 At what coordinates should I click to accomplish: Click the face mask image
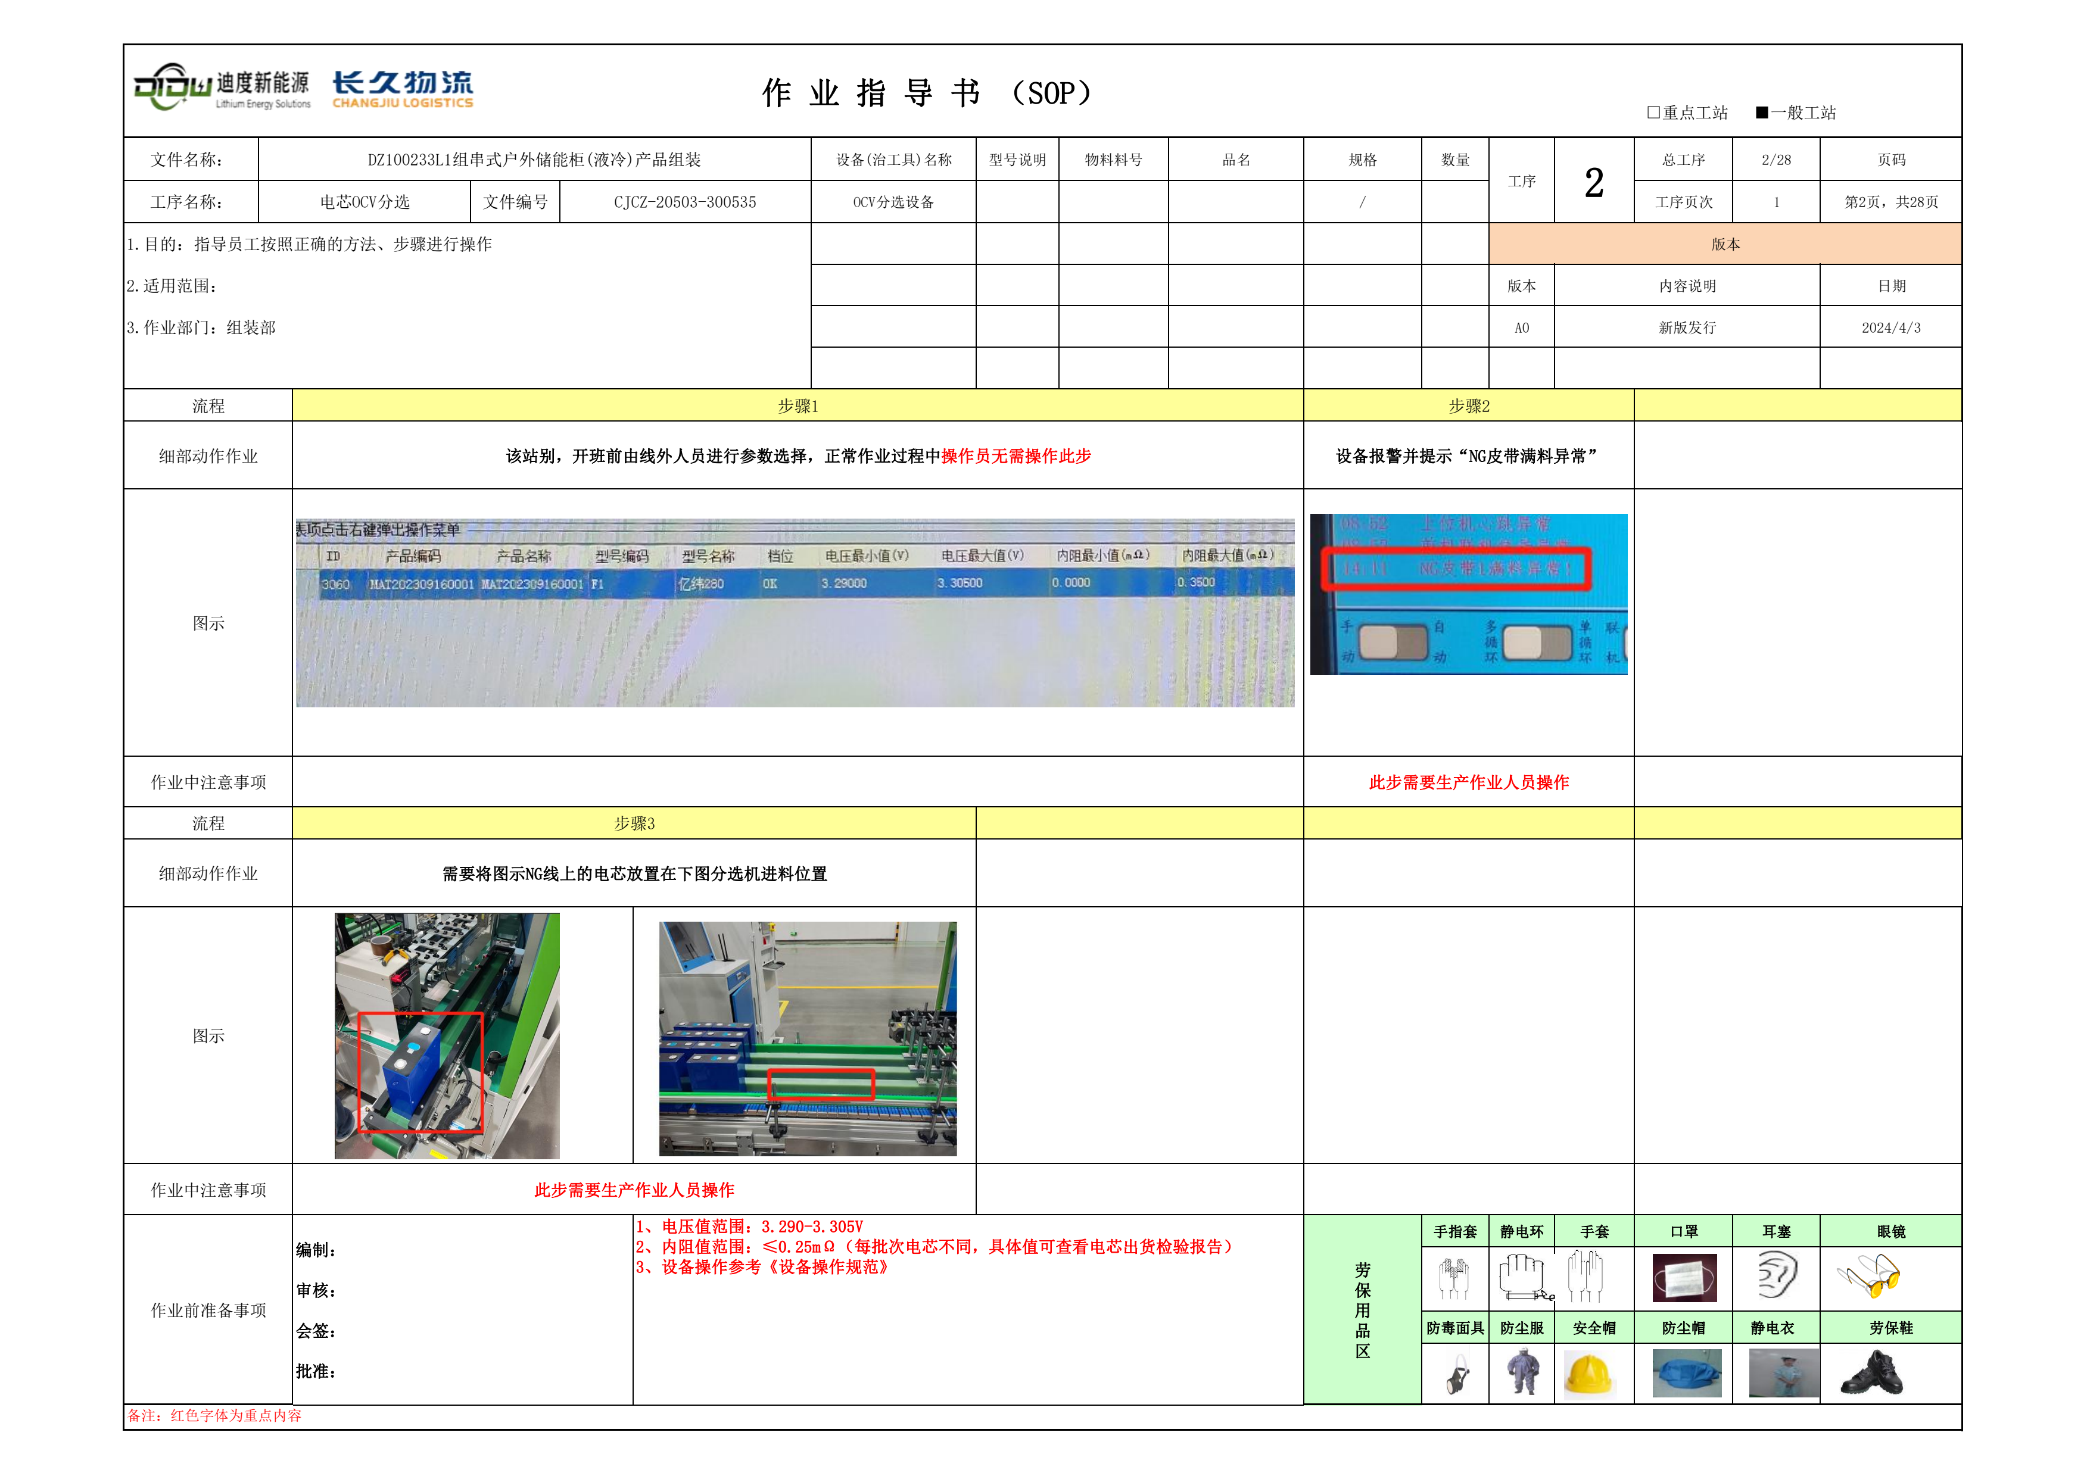[x=1684, y=1278]
